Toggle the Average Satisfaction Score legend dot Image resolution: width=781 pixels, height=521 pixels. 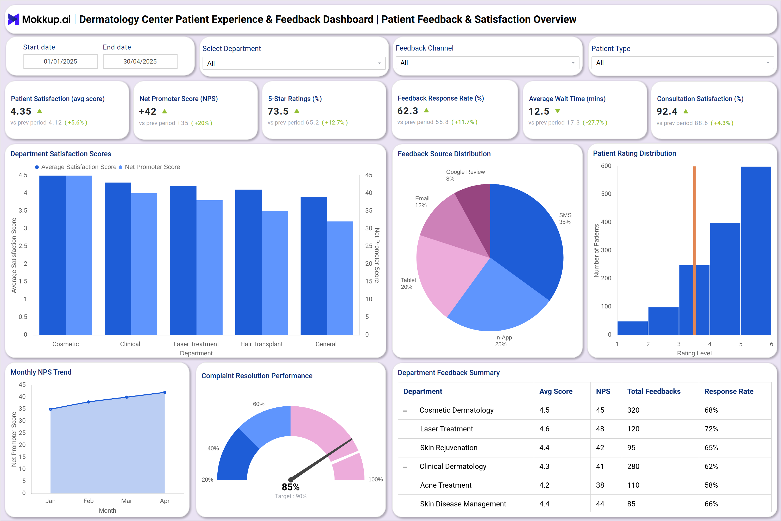click(x=37, y=167)
